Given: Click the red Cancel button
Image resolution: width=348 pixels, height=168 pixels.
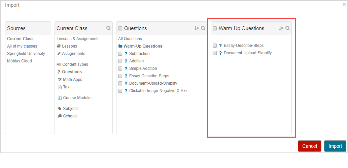Looking at the screenshot, I should 309,146.
